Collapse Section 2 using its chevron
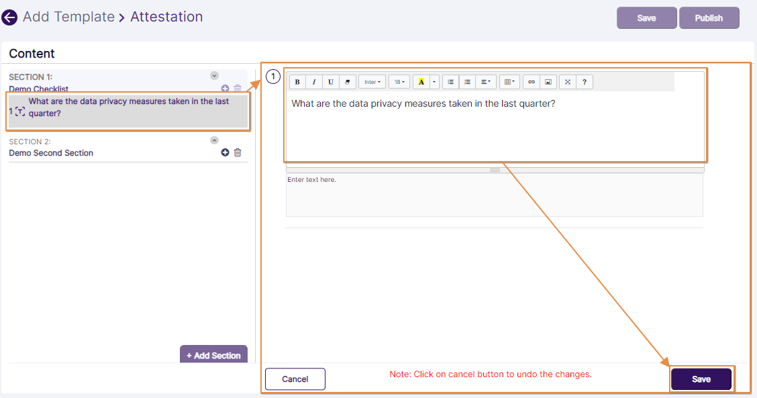Image resolution: width=757 pixels, height=398 pixels. click(213, 140)
